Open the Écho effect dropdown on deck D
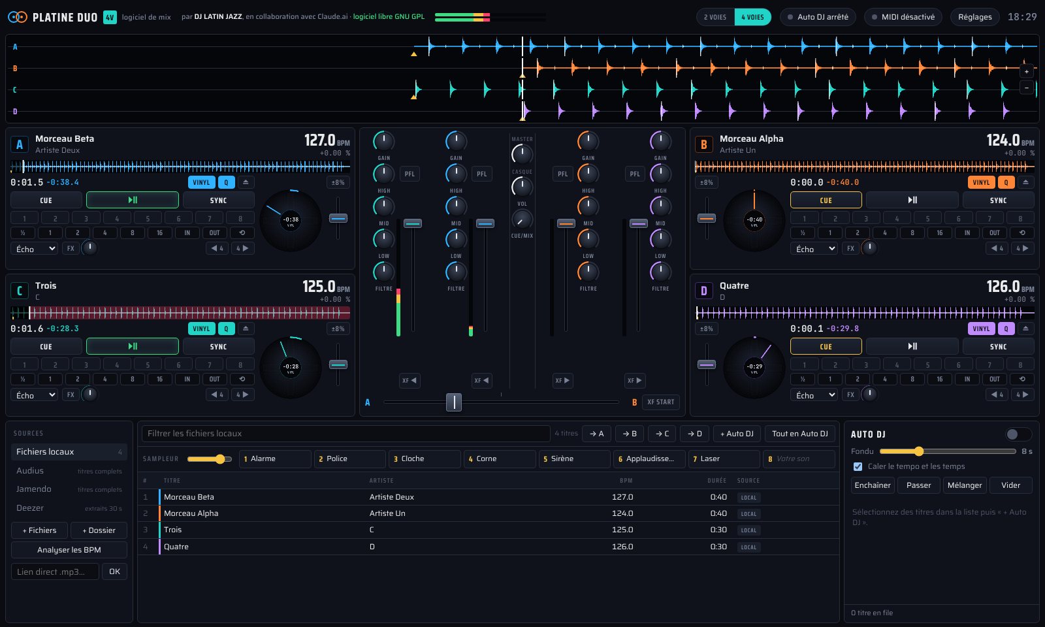The image size is (1045, 627). (814, 395)
